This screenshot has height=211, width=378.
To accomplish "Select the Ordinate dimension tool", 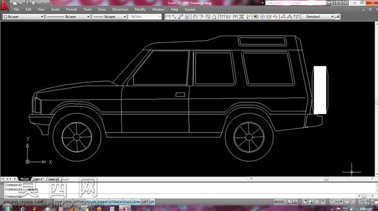I will click(187, 17).
